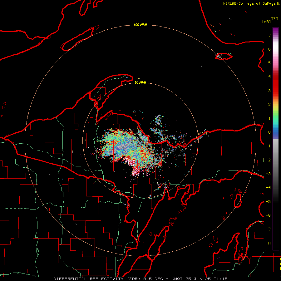The image size is (281, 281).
Task: Click the 3 dB legend value
Action: click(269, 91)
